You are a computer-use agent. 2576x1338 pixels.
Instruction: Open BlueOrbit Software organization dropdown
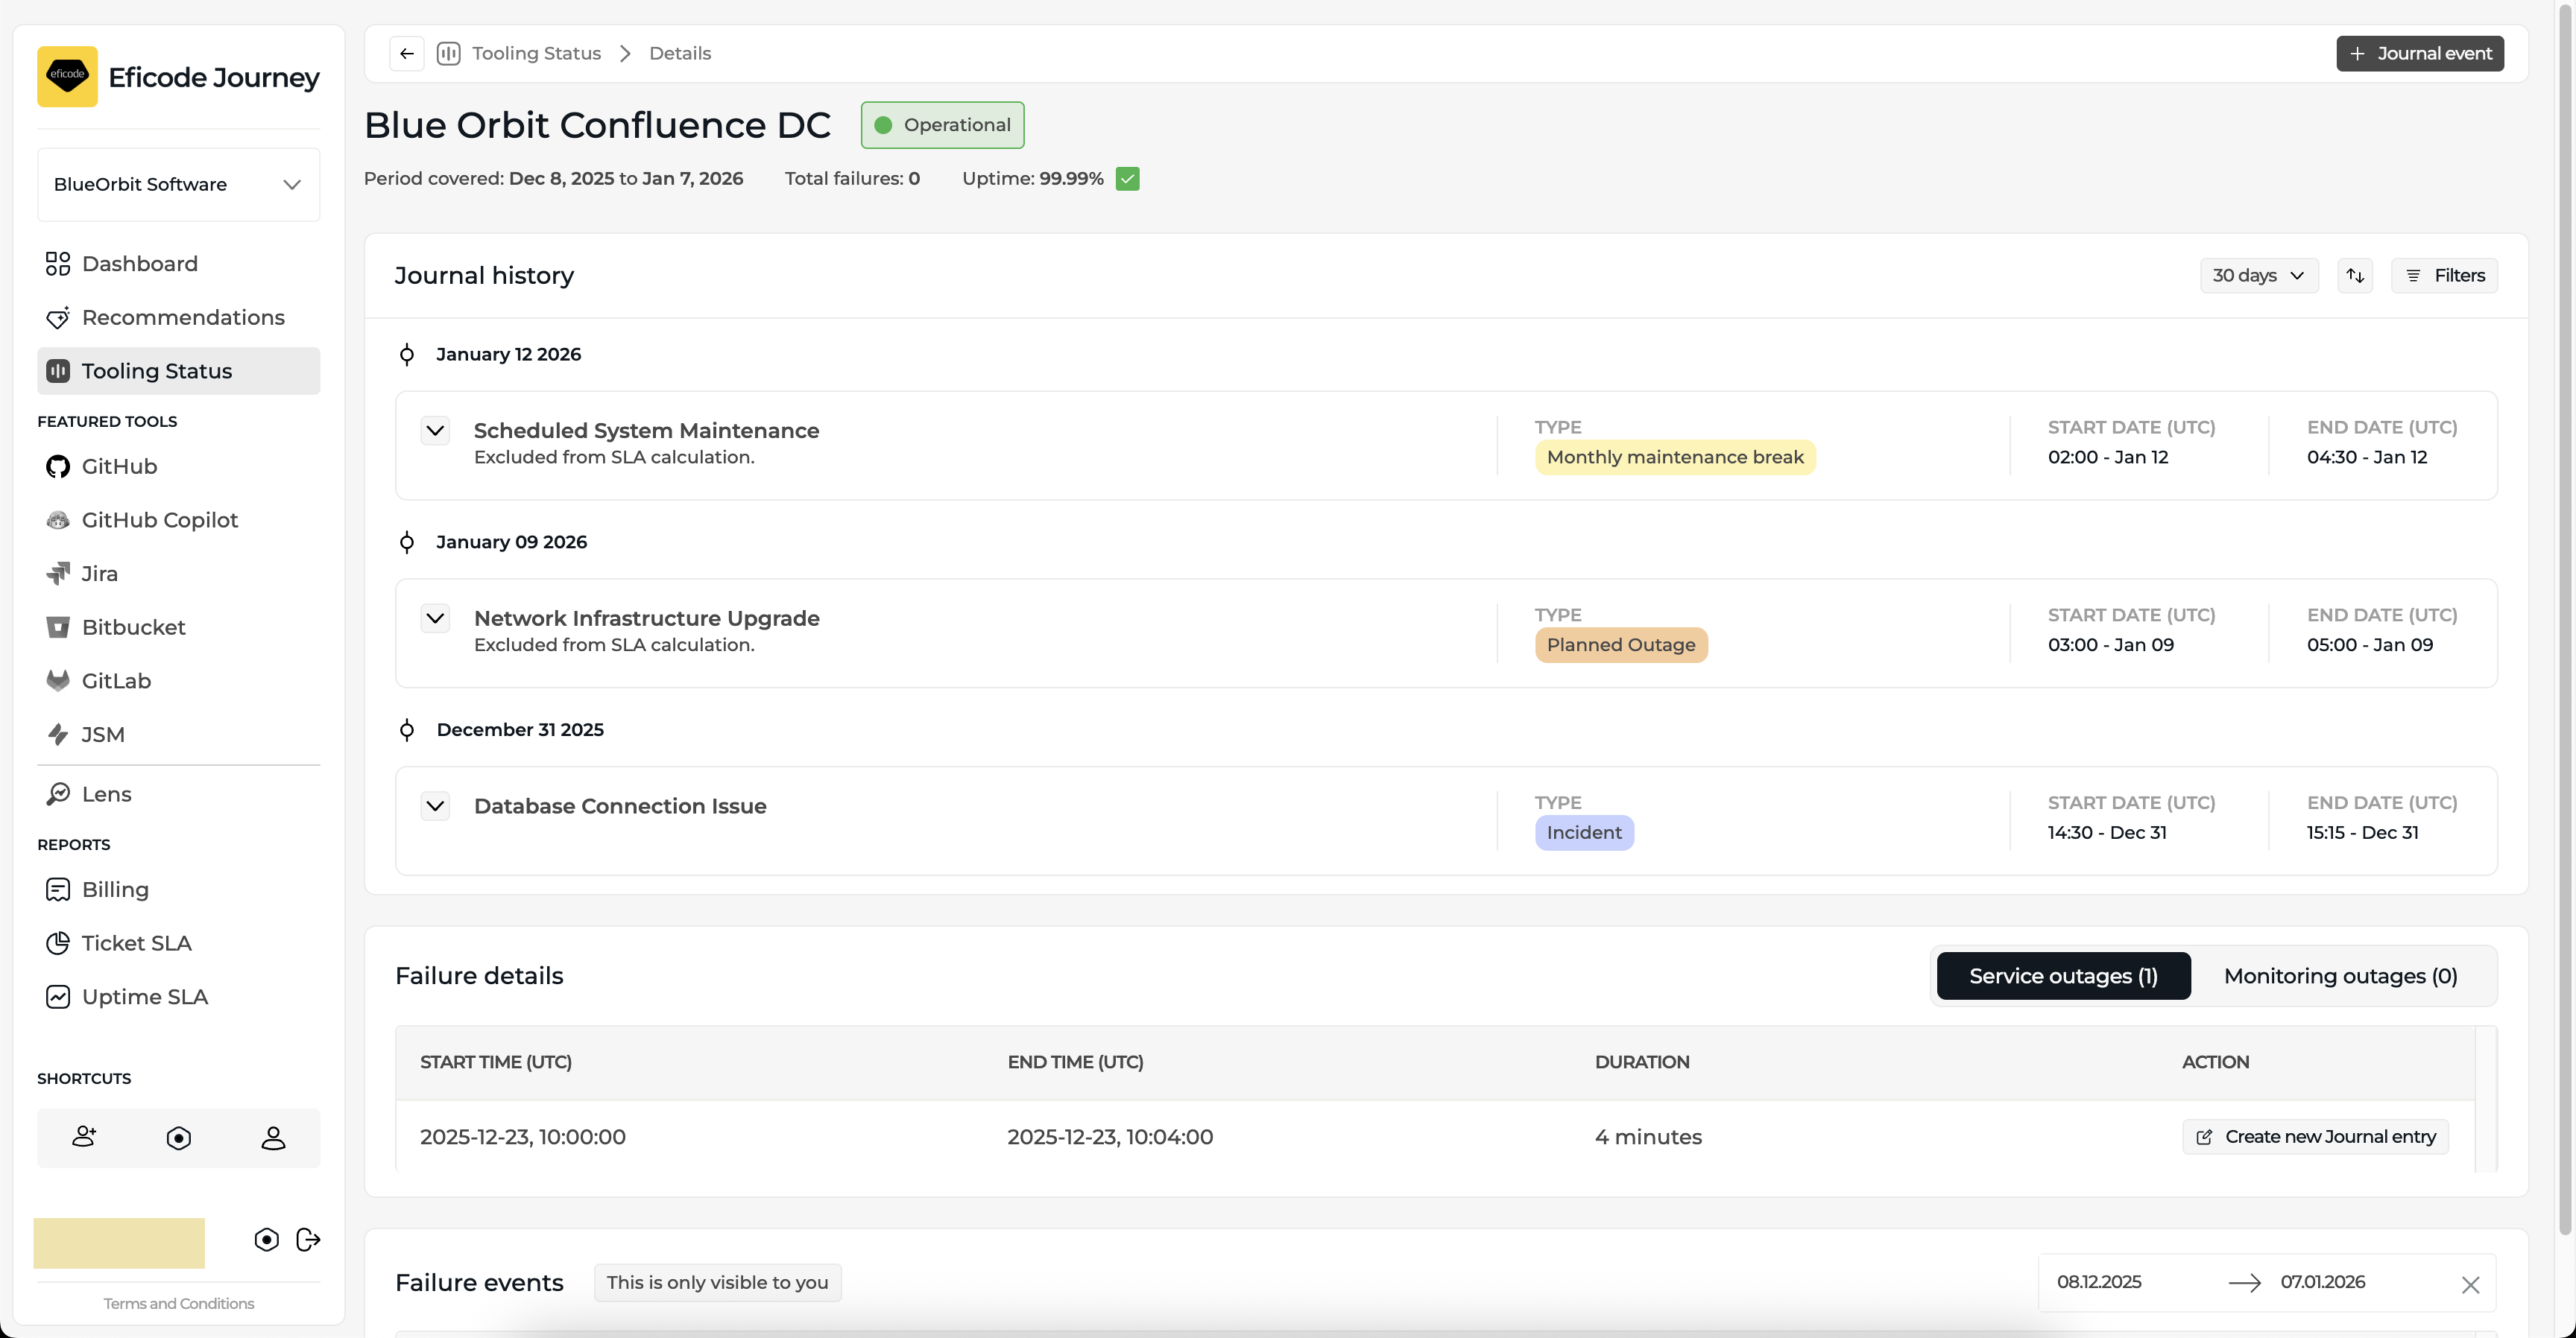tap(178, 184)
